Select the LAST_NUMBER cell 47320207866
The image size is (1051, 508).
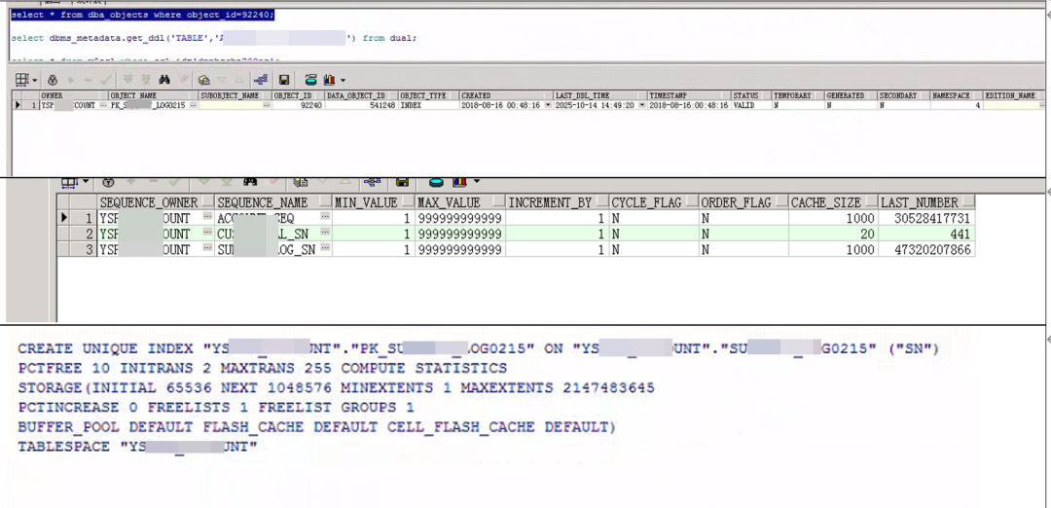pyautogui.click(x=926, y=249)
